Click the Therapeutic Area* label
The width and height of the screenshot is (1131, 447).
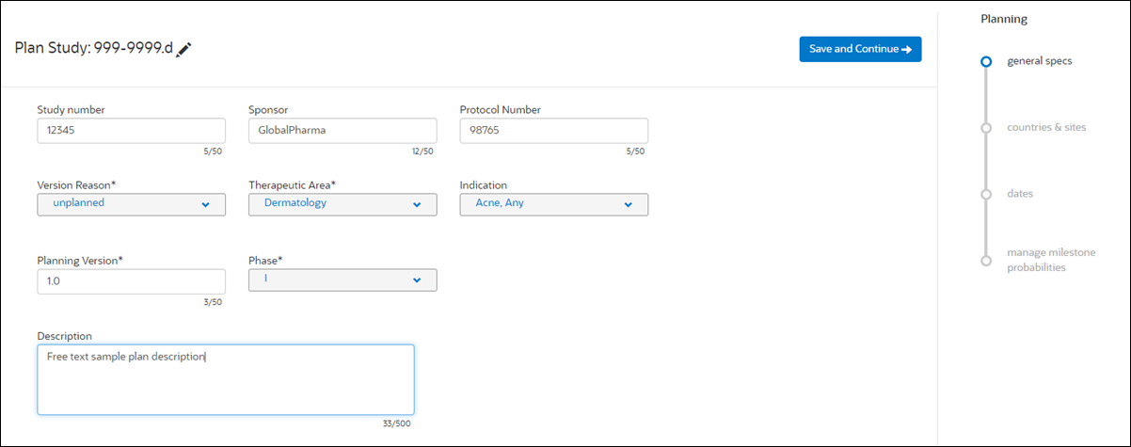click(x=293, y=184)
